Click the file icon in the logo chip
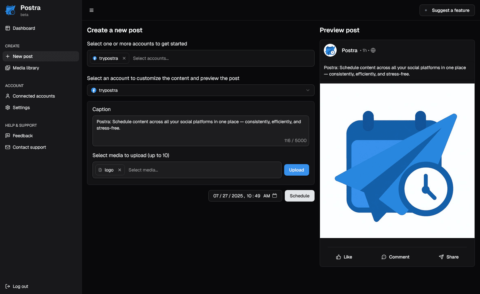The height and width of the screenshot is (294, 480). click(100, 170)
